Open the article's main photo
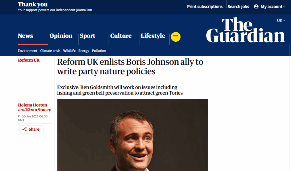 coord(132,135)
